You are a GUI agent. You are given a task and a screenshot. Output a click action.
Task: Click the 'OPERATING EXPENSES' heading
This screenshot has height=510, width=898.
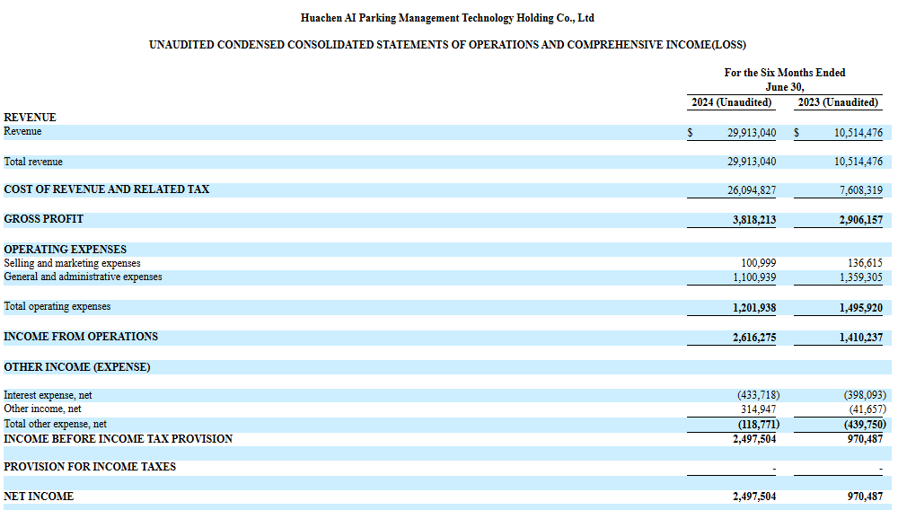coord(66,250)
